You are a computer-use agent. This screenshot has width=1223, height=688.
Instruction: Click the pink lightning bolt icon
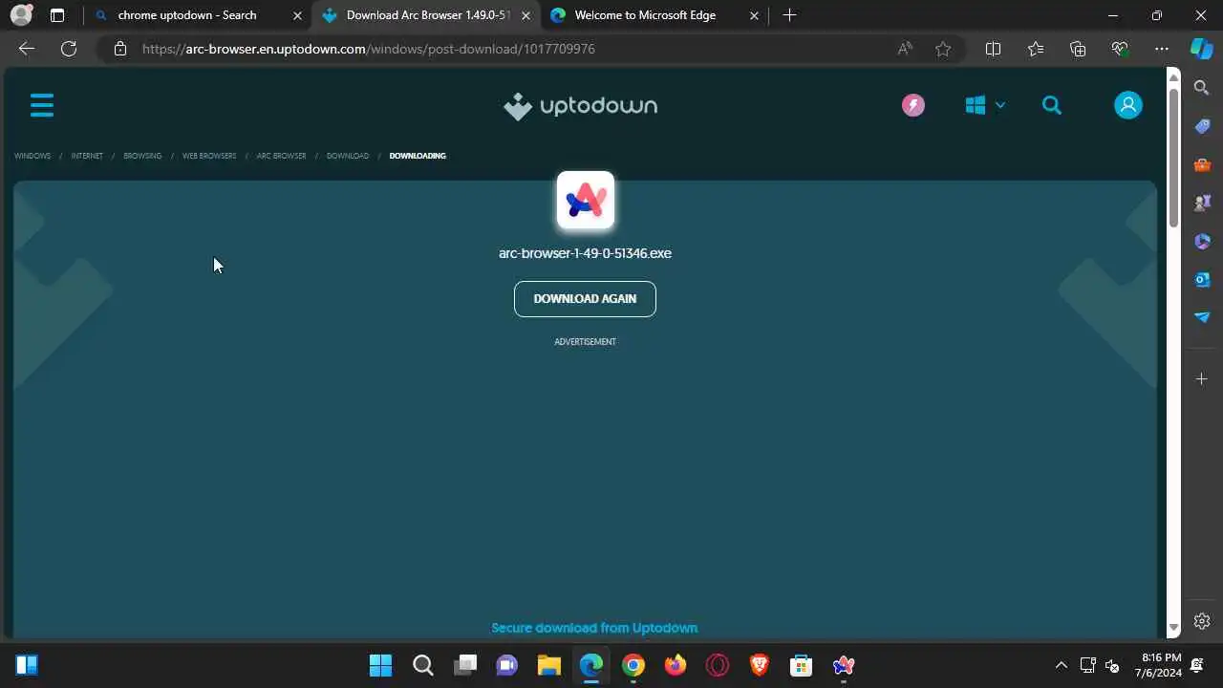[913, 105]
